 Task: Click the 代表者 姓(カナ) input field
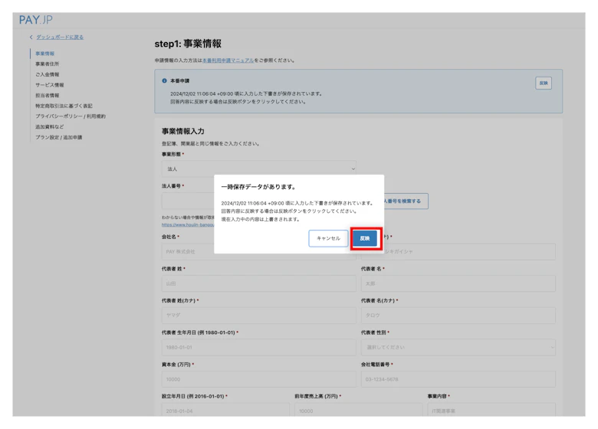(x=258, y=316)
